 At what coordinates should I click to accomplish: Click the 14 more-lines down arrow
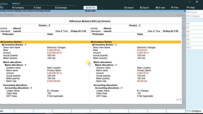[180, 100]
